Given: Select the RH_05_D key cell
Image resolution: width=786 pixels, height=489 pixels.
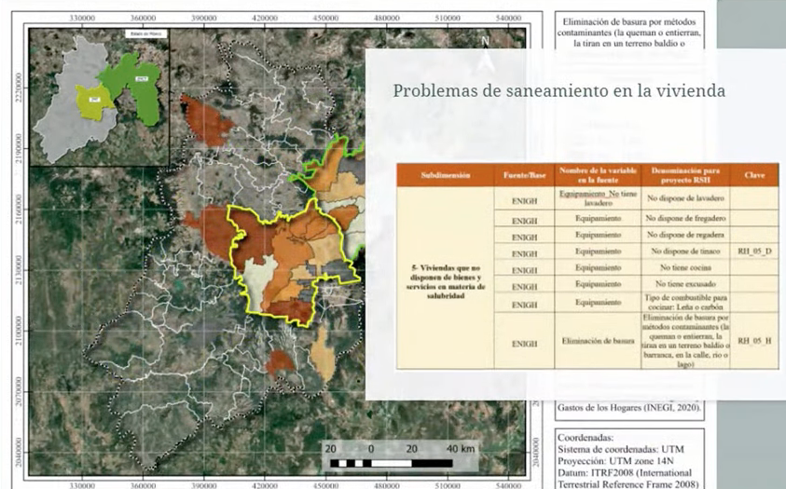Looking at the screenshot, I should [x=755, y=251].
